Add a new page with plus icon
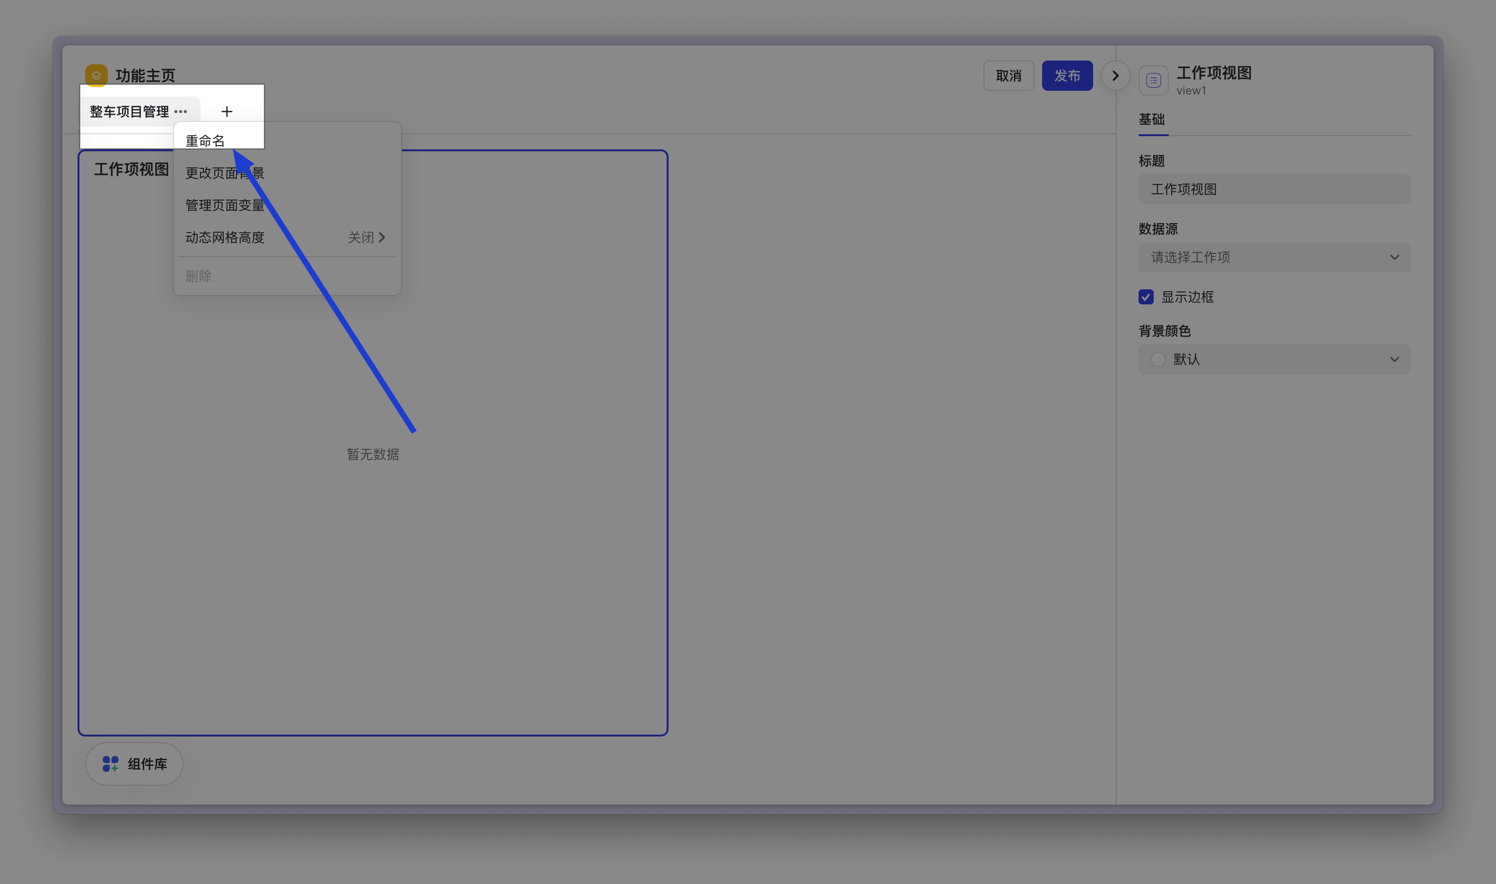Image resolution: width=1496 pixels, height=884 pixels. tap(226, 112)
